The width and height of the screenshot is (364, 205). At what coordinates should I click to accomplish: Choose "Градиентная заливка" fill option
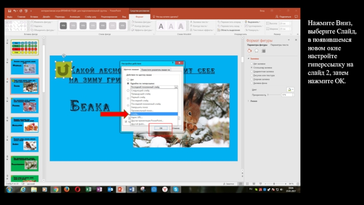(250, 72)
